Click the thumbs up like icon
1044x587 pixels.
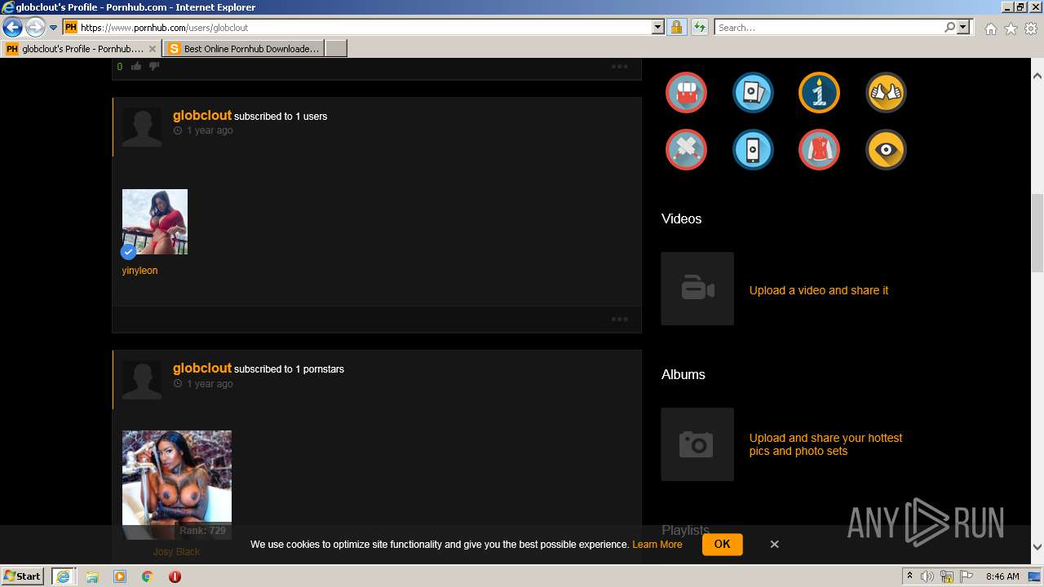136,66
